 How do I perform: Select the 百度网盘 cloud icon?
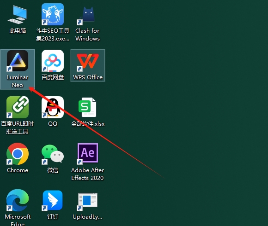click(53, 61)
